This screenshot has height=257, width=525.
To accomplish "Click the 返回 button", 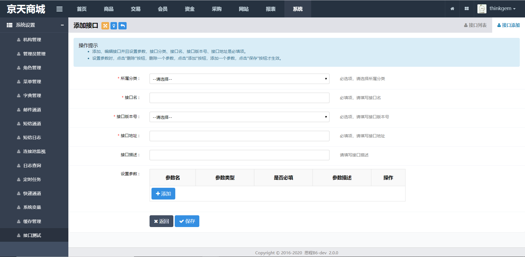I will click(x=161, y=221).
